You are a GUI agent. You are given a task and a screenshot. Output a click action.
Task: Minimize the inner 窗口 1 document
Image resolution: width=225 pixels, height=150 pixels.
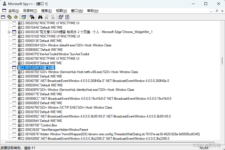coord(211,11)
